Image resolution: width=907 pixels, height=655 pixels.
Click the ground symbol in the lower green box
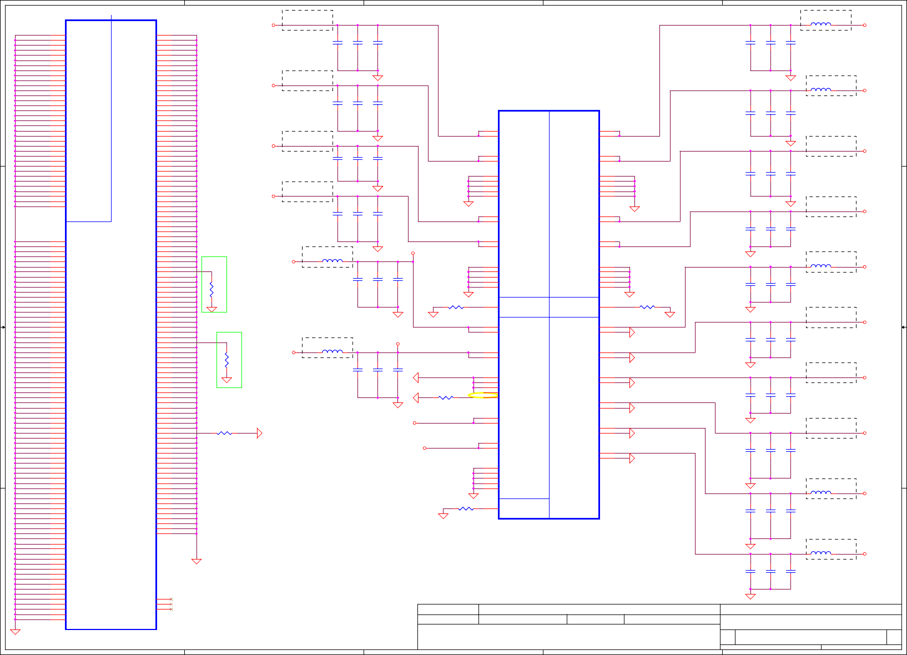[226, 380]
